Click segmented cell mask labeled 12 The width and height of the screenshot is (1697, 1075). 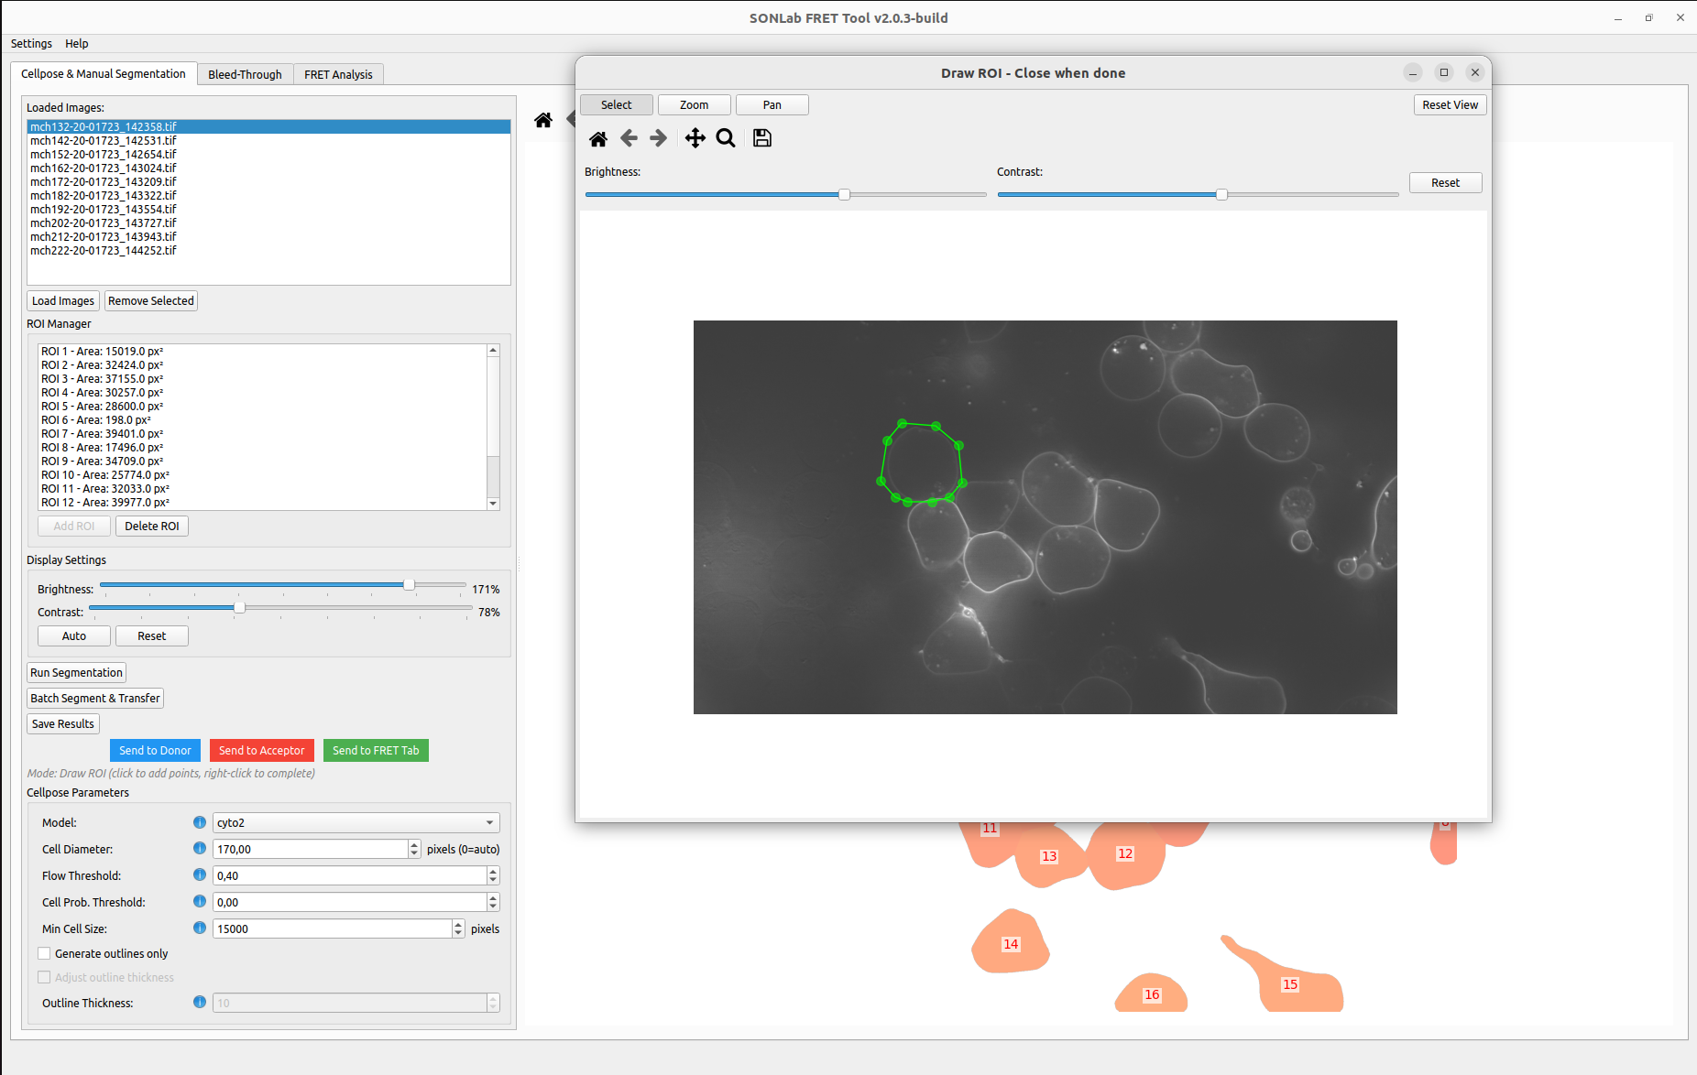point(1125,856)
